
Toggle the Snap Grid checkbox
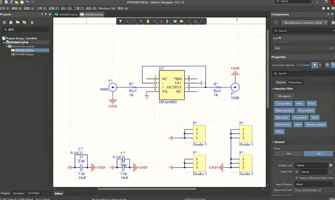(x=297, y=172)
